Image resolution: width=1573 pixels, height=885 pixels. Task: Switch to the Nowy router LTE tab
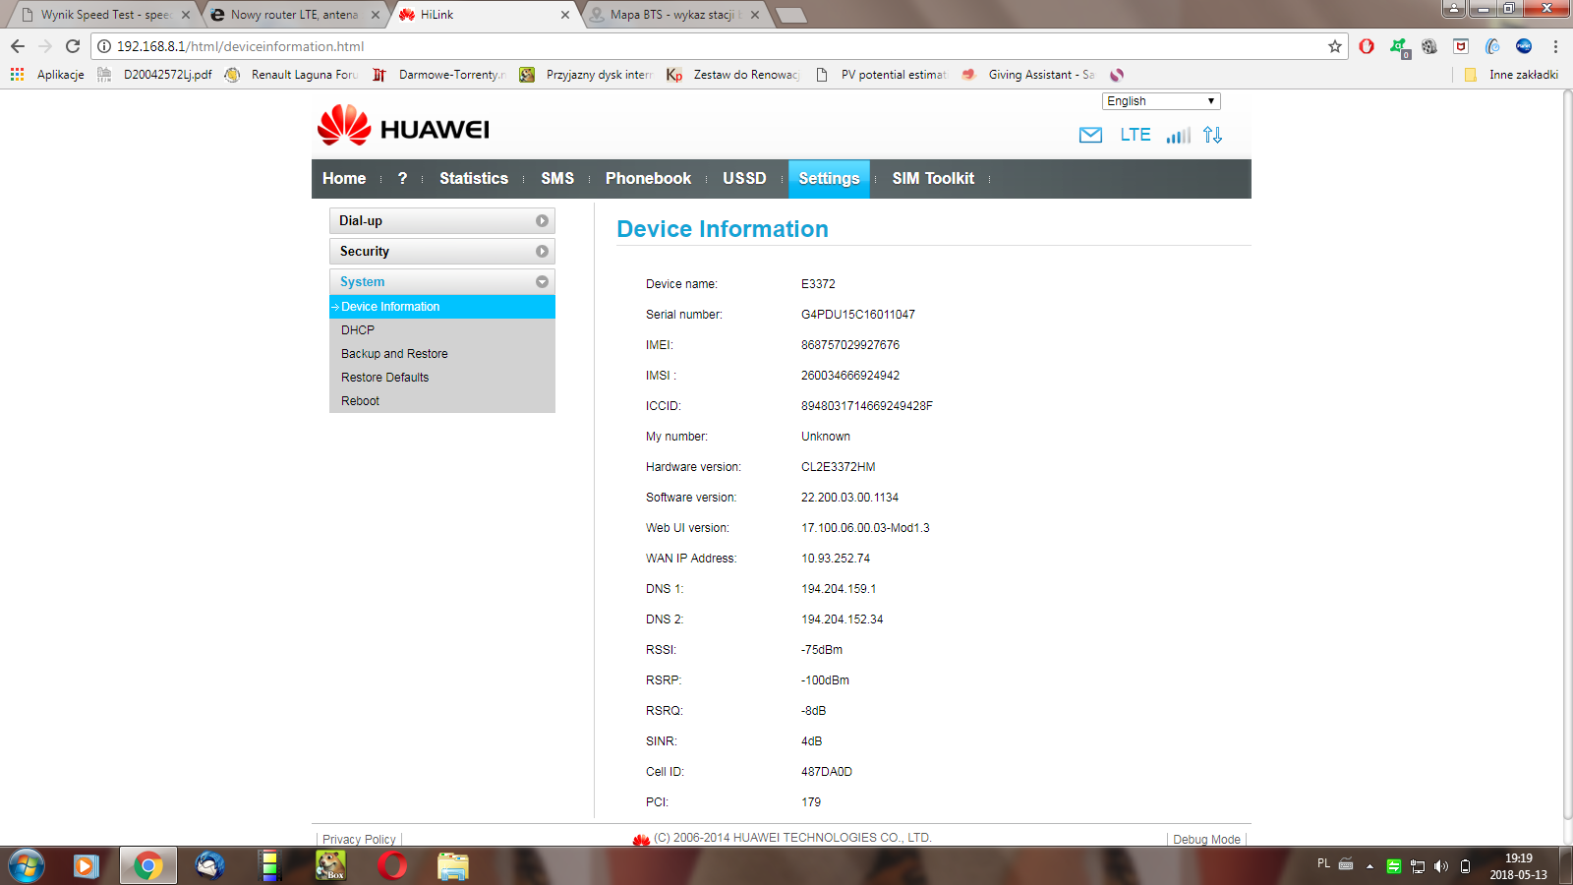click(x=295, y=15)
